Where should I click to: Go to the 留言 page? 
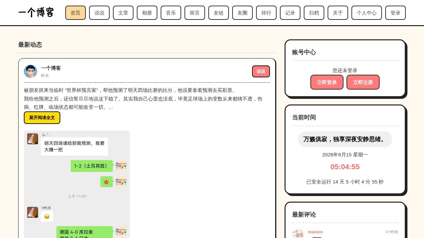(195, 13)
